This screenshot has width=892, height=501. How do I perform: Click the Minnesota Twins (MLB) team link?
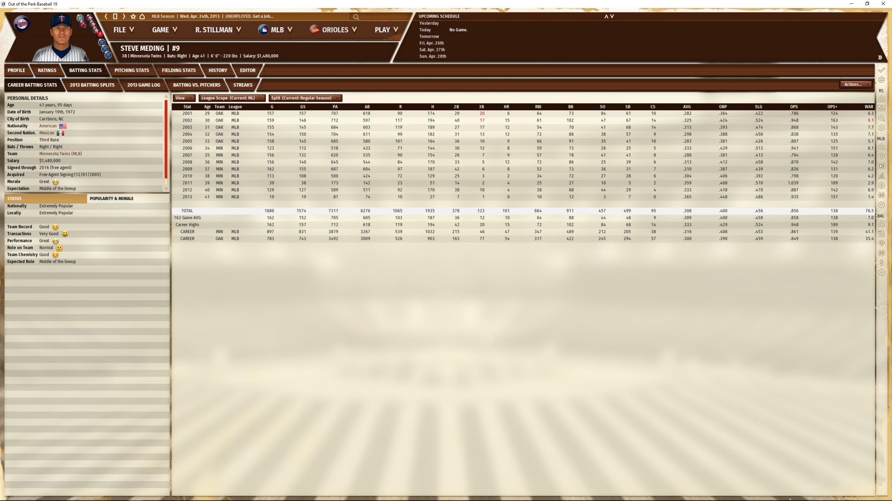click(60, 154)
